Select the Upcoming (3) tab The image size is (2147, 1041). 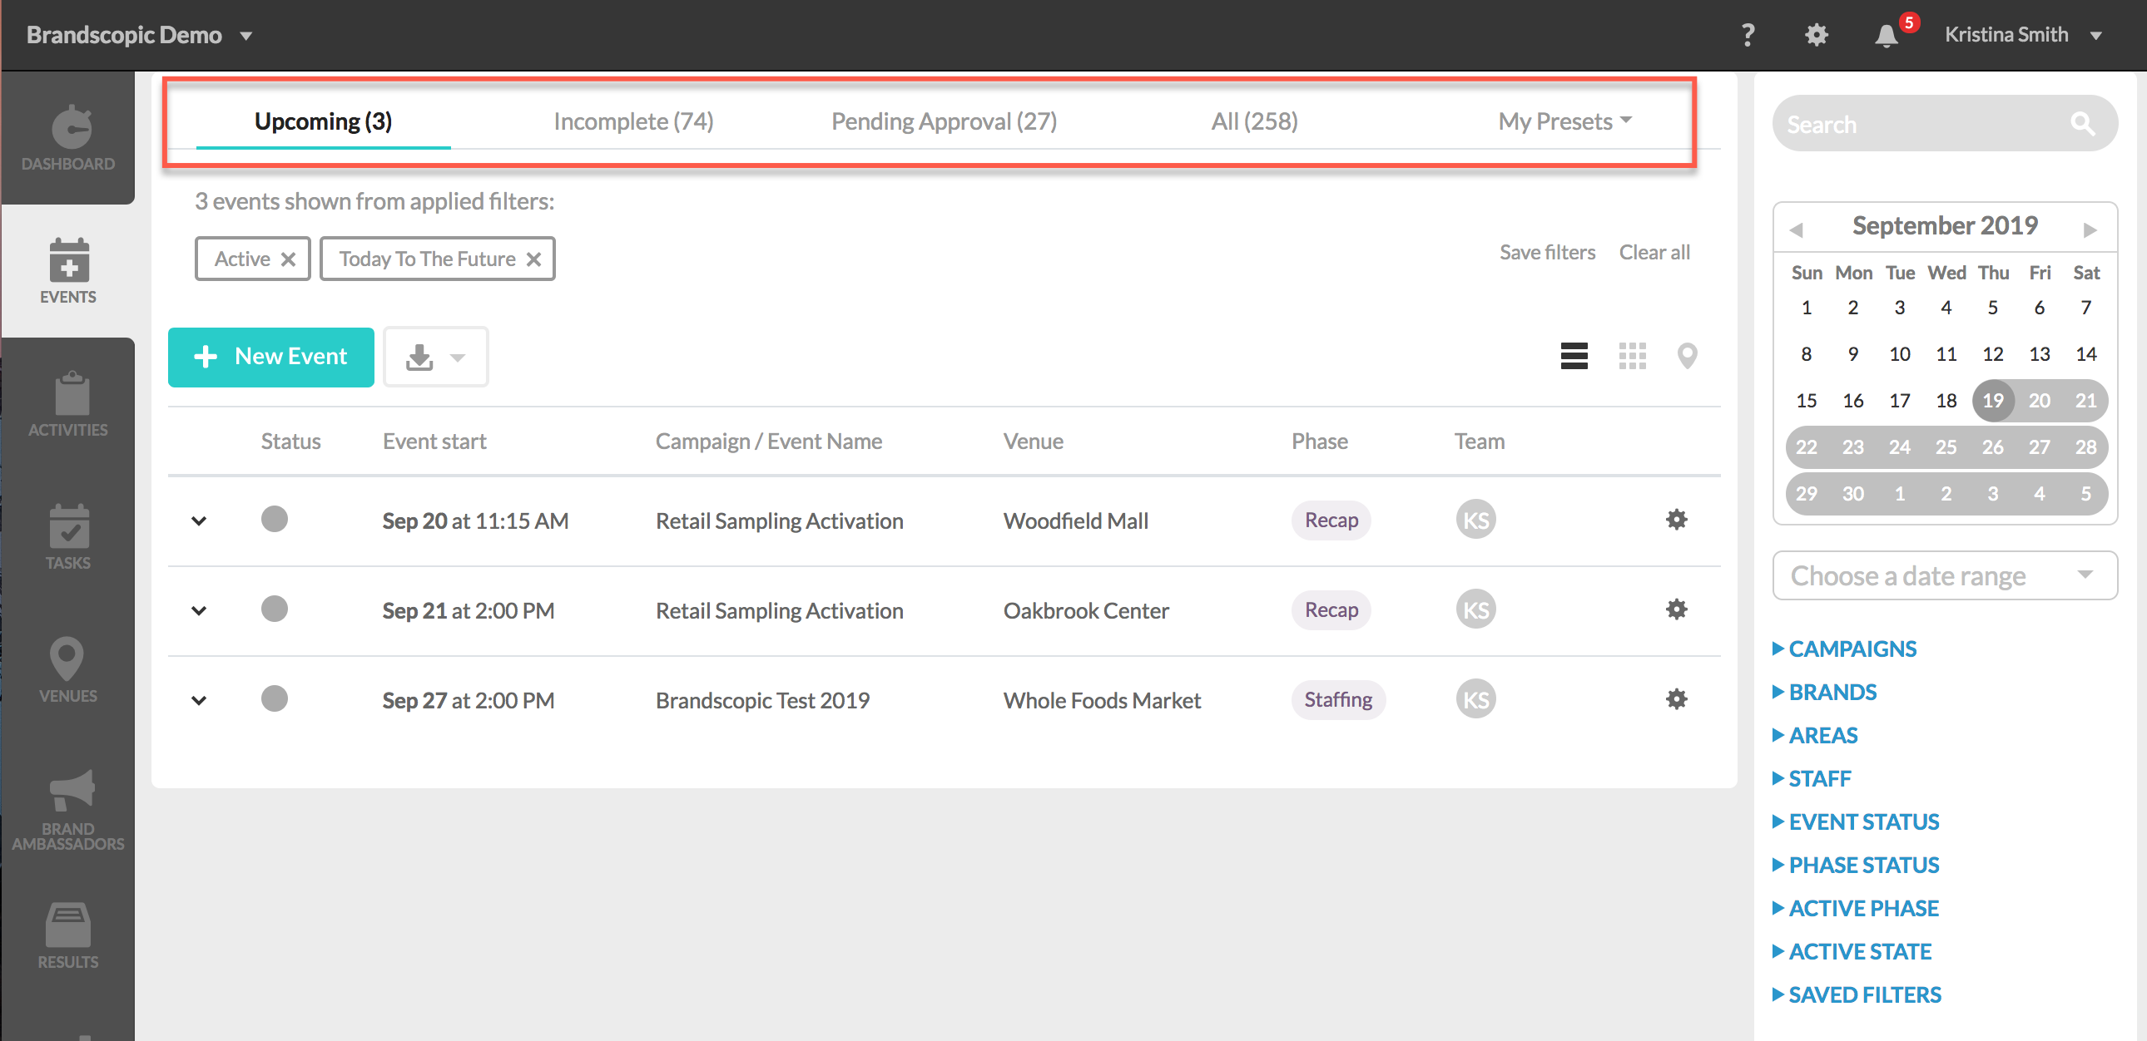324,121
